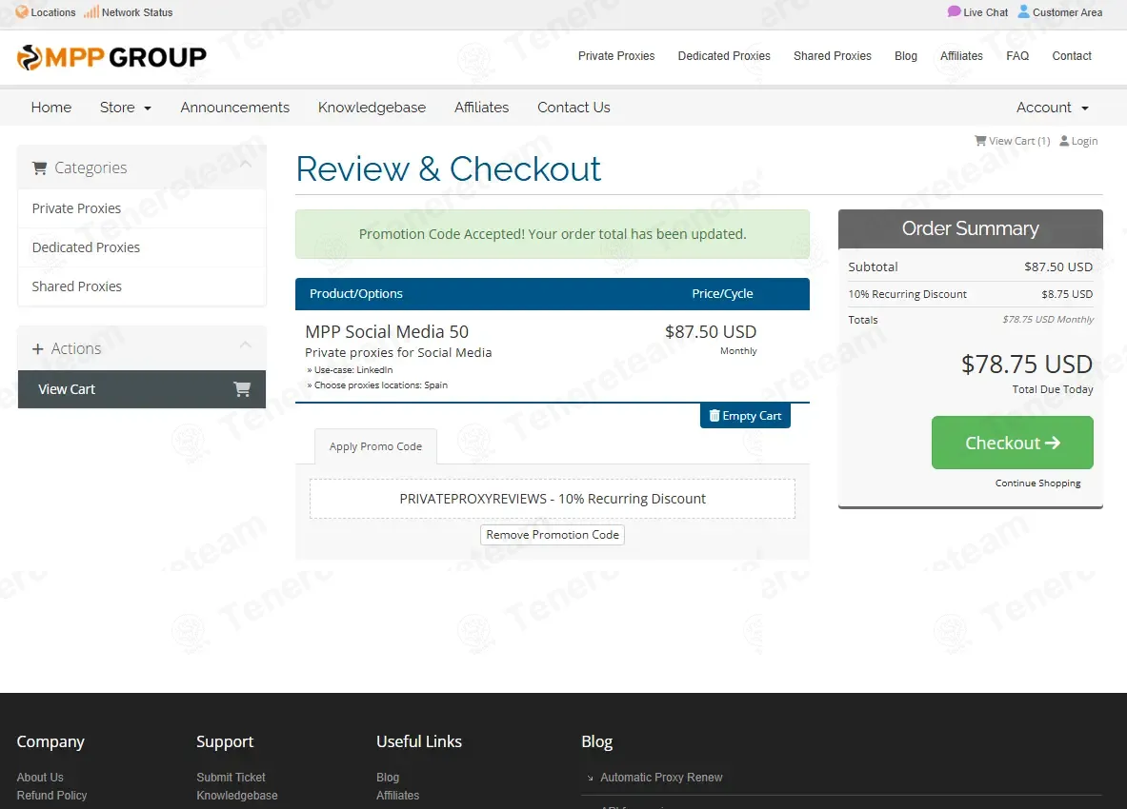Click the Locations globe icon

tap(22, 12)
